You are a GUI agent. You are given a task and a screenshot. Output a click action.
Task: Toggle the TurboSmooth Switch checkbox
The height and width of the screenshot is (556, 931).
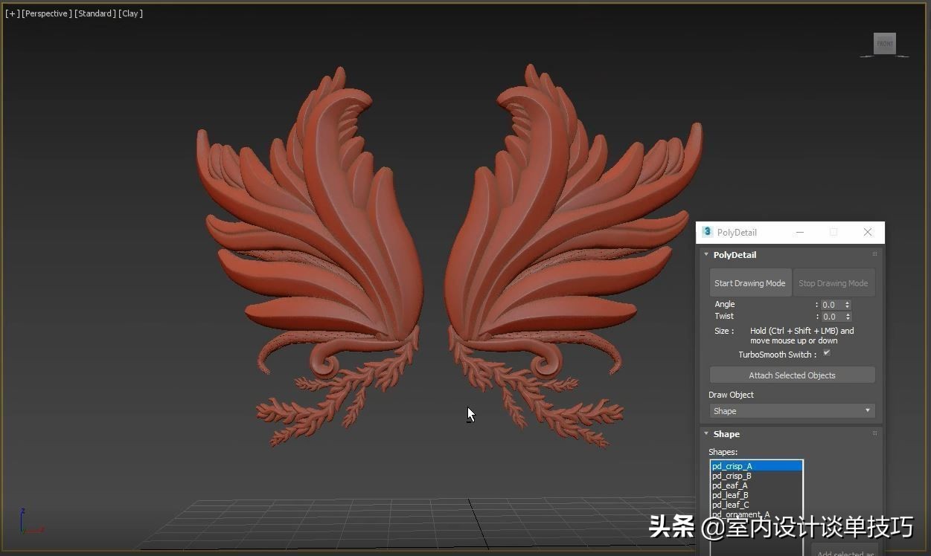coord(826,354)
